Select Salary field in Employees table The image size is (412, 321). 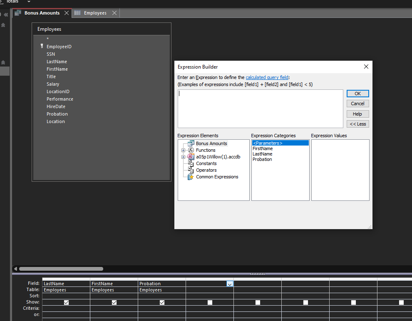coord(53,84)
